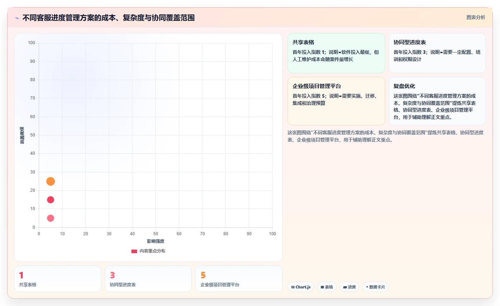
Task: Click the lightning icon beside the title
Action: coord(17,18)
